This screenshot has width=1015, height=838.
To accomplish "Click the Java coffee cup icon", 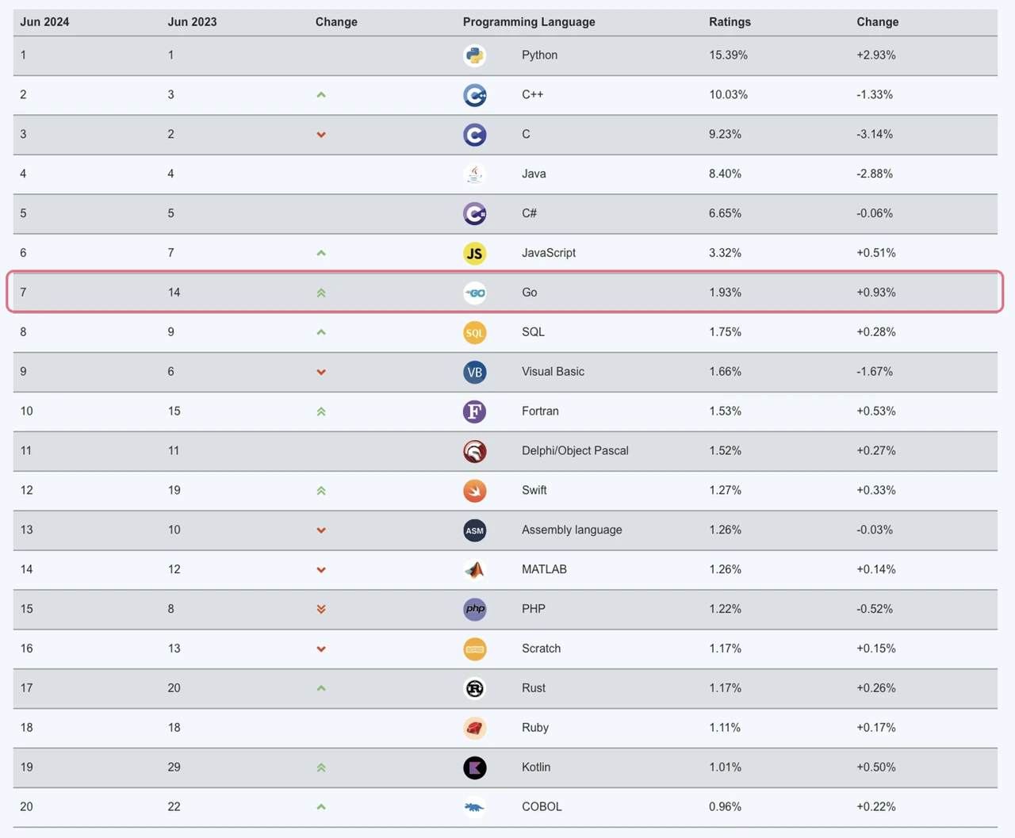I will click(474, 174).
